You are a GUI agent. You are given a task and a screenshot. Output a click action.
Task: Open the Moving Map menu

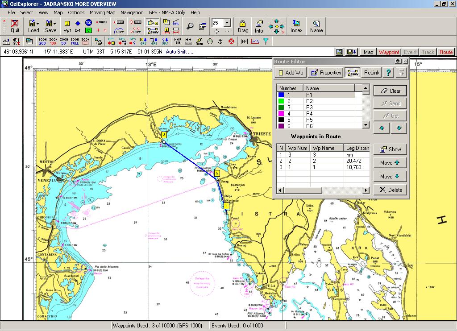click(x=102, y=12)
